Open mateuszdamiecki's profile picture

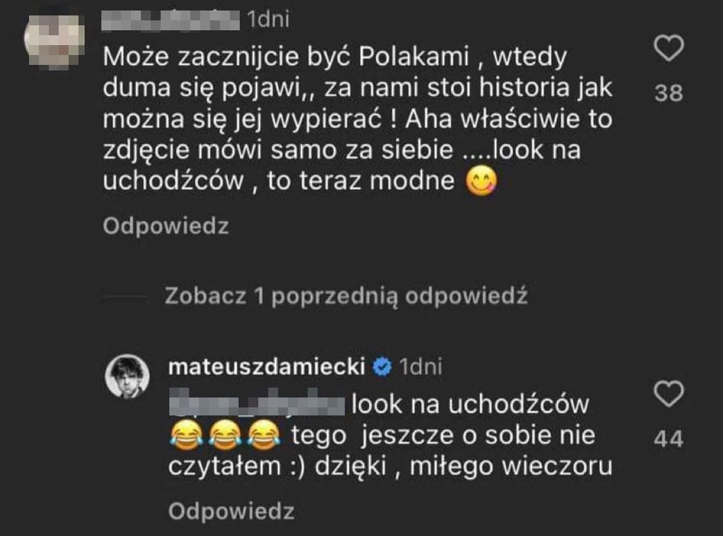tap(130, 376)
